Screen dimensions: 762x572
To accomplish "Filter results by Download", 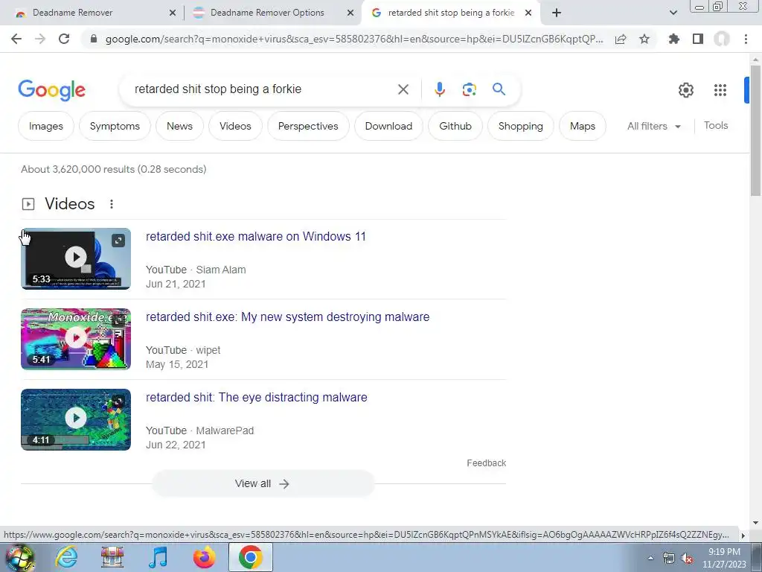I will click(x=388, y=126).
